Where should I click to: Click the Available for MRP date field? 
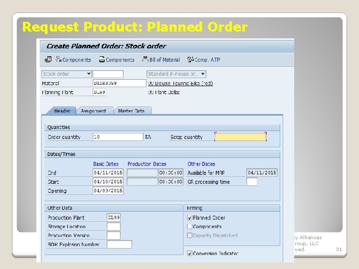click(262, 173)
